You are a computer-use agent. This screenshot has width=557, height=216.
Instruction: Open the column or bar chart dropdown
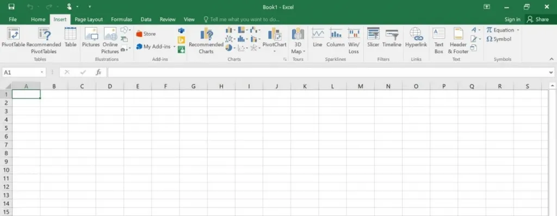coord(231,30)
